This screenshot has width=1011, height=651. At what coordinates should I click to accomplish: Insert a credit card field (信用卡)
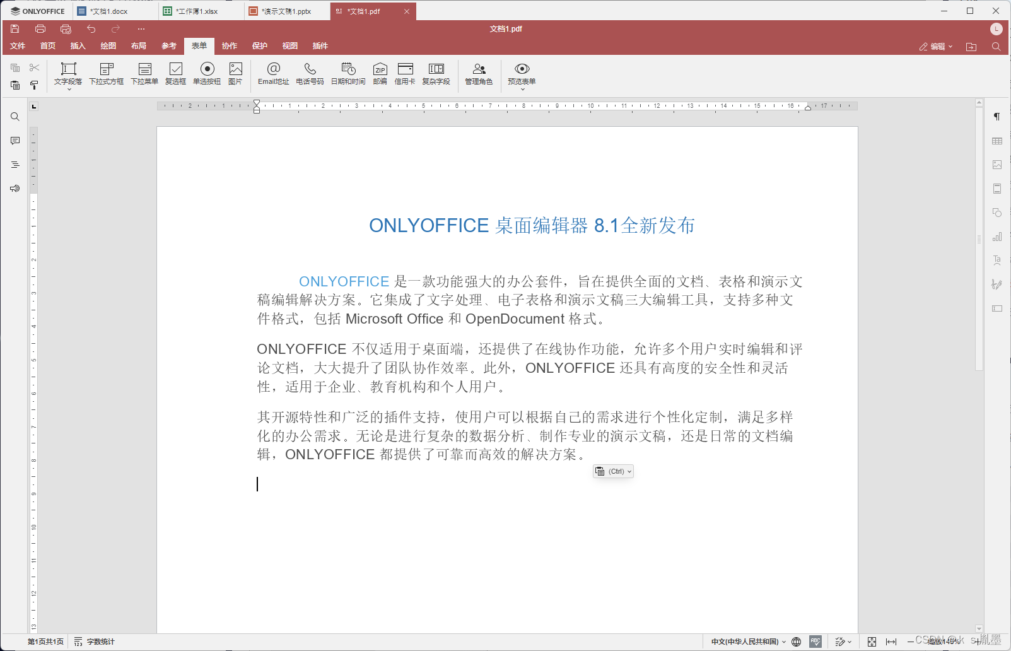405,74
